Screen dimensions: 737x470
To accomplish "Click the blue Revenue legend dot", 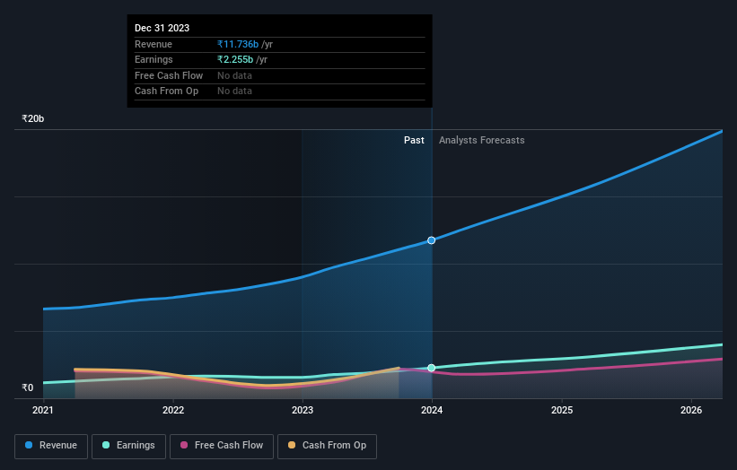I will click(x=29, y=445).
